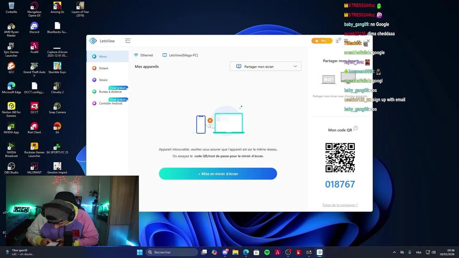Viewport: 459px width, 258px height.
Task: Open the Contrôler Android section
Action: point(107,103)
